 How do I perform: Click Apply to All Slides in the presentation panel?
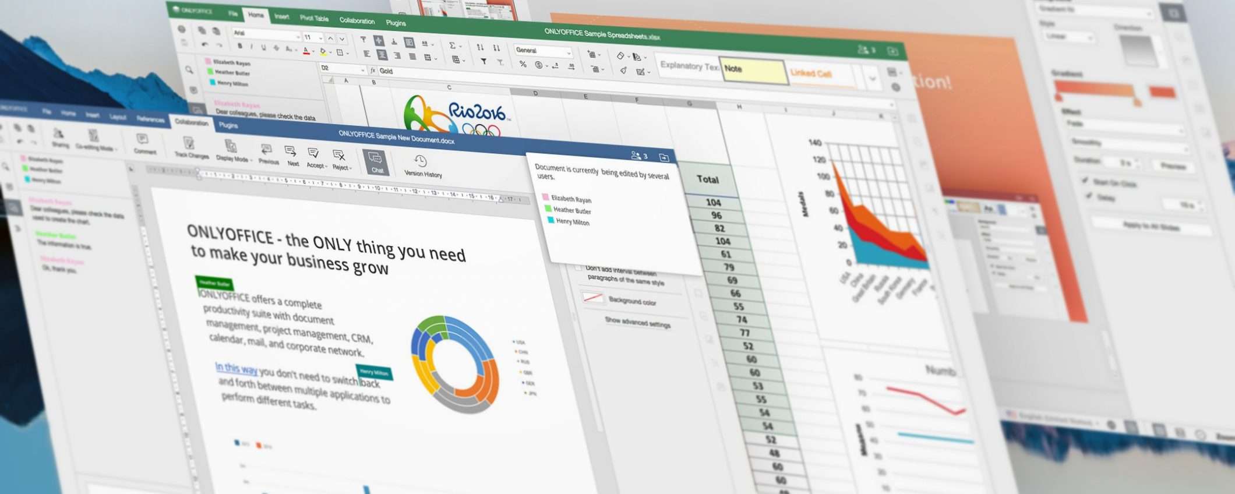click(x=1151, y=226)
